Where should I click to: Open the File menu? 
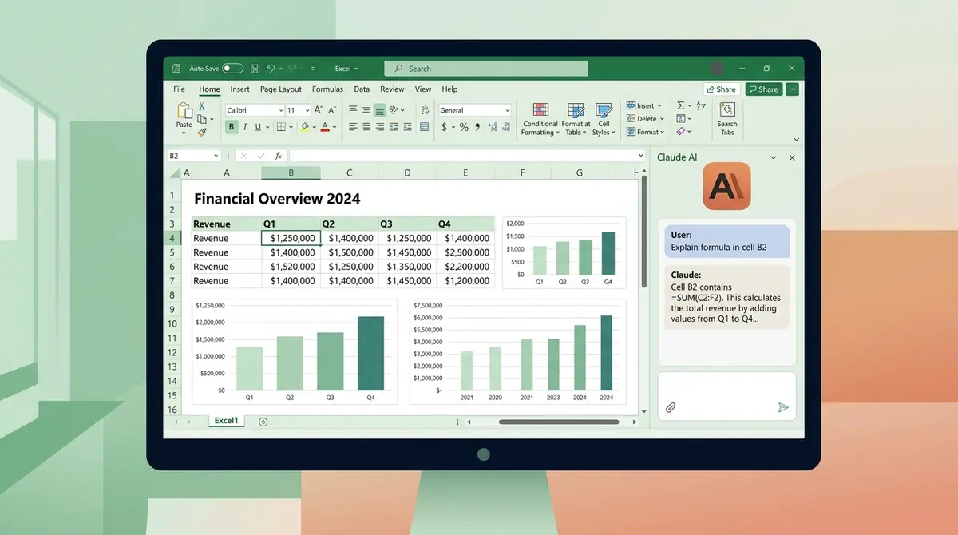point(180,89)
